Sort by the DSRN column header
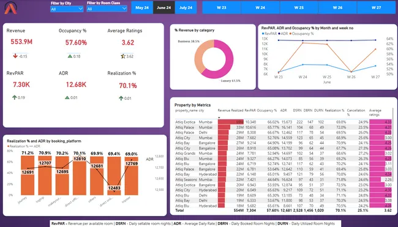The height and width of the screenshot is (227, 398). pyautogui.click(x=297, y=111)
